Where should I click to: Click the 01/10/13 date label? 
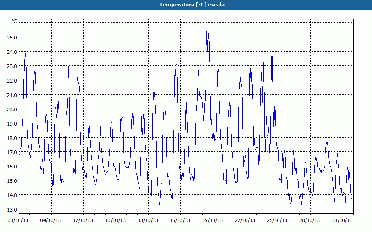click(x=18, y=220)
